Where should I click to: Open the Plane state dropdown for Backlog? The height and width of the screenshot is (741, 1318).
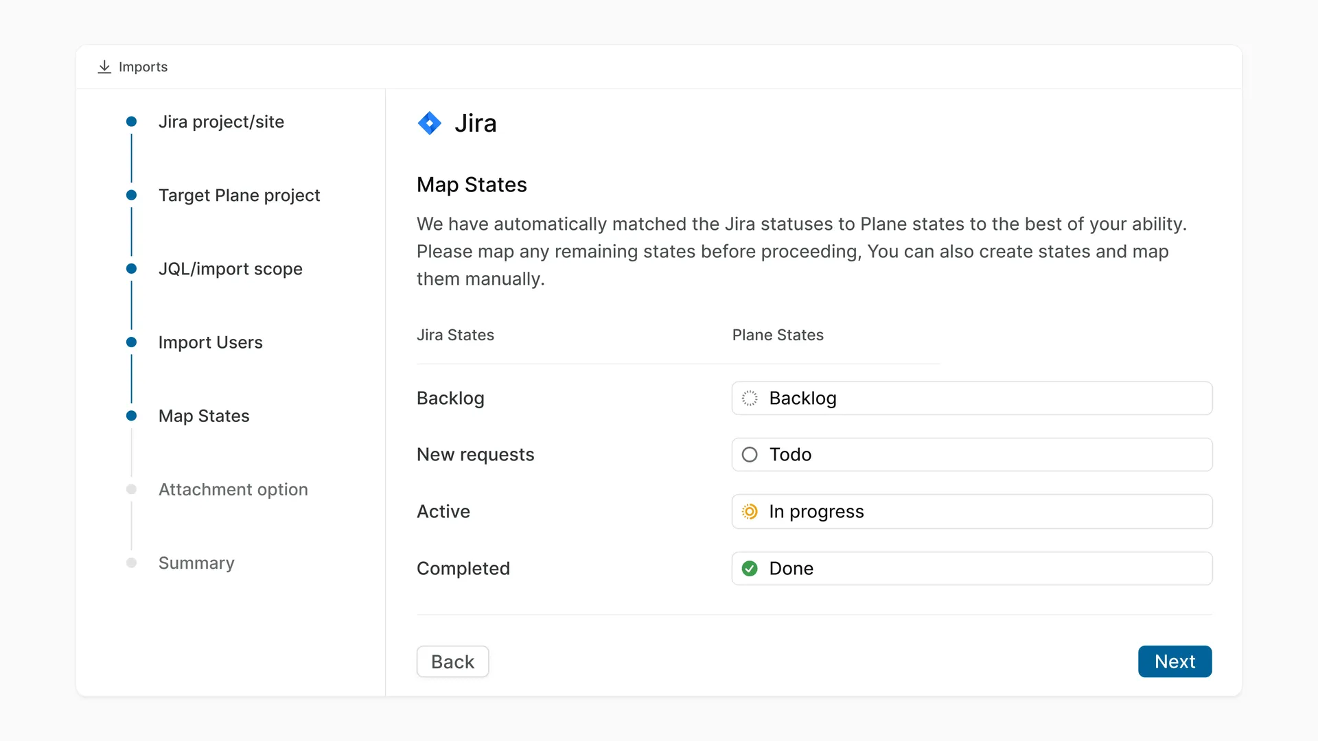point(972,399)
